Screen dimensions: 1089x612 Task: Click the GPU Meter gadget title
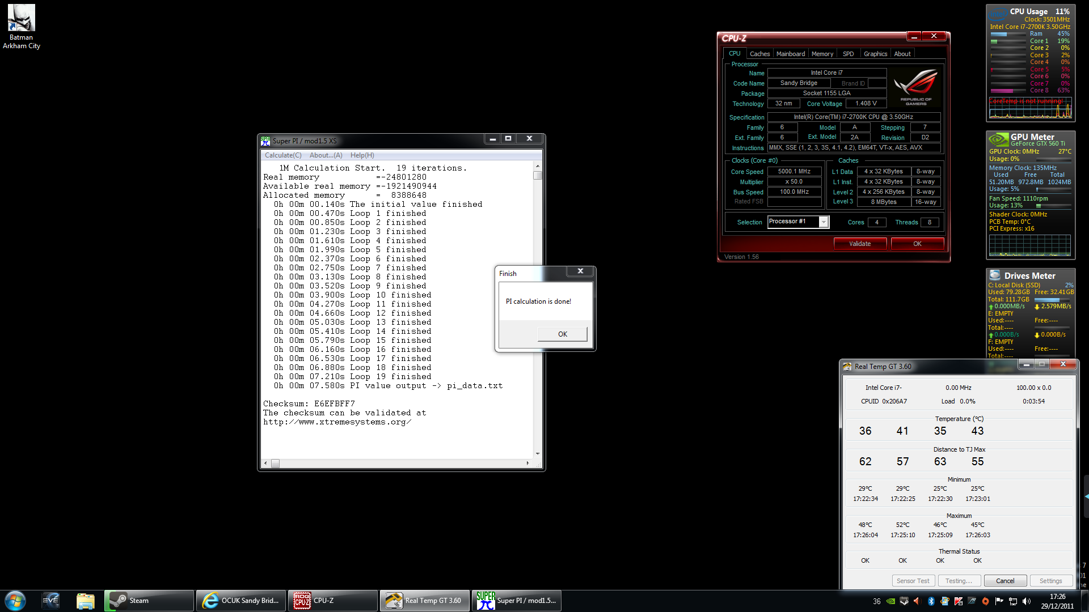click(1032, 137)
